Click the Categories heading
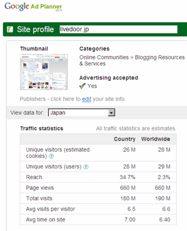 [95, 49]
